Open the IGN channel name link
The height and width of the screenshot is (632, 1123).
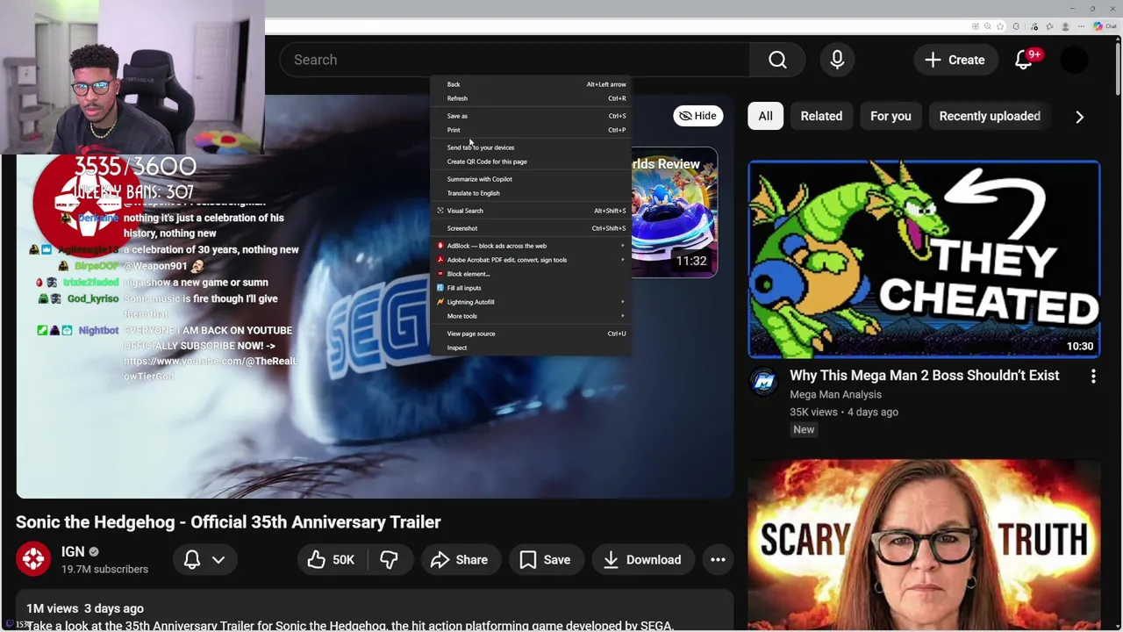(x=73, y=551)
